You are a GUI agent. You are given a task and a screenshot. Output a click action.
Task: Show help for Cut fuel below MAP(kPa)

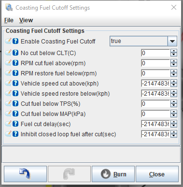pyautogui.click(x=15, y=114)
